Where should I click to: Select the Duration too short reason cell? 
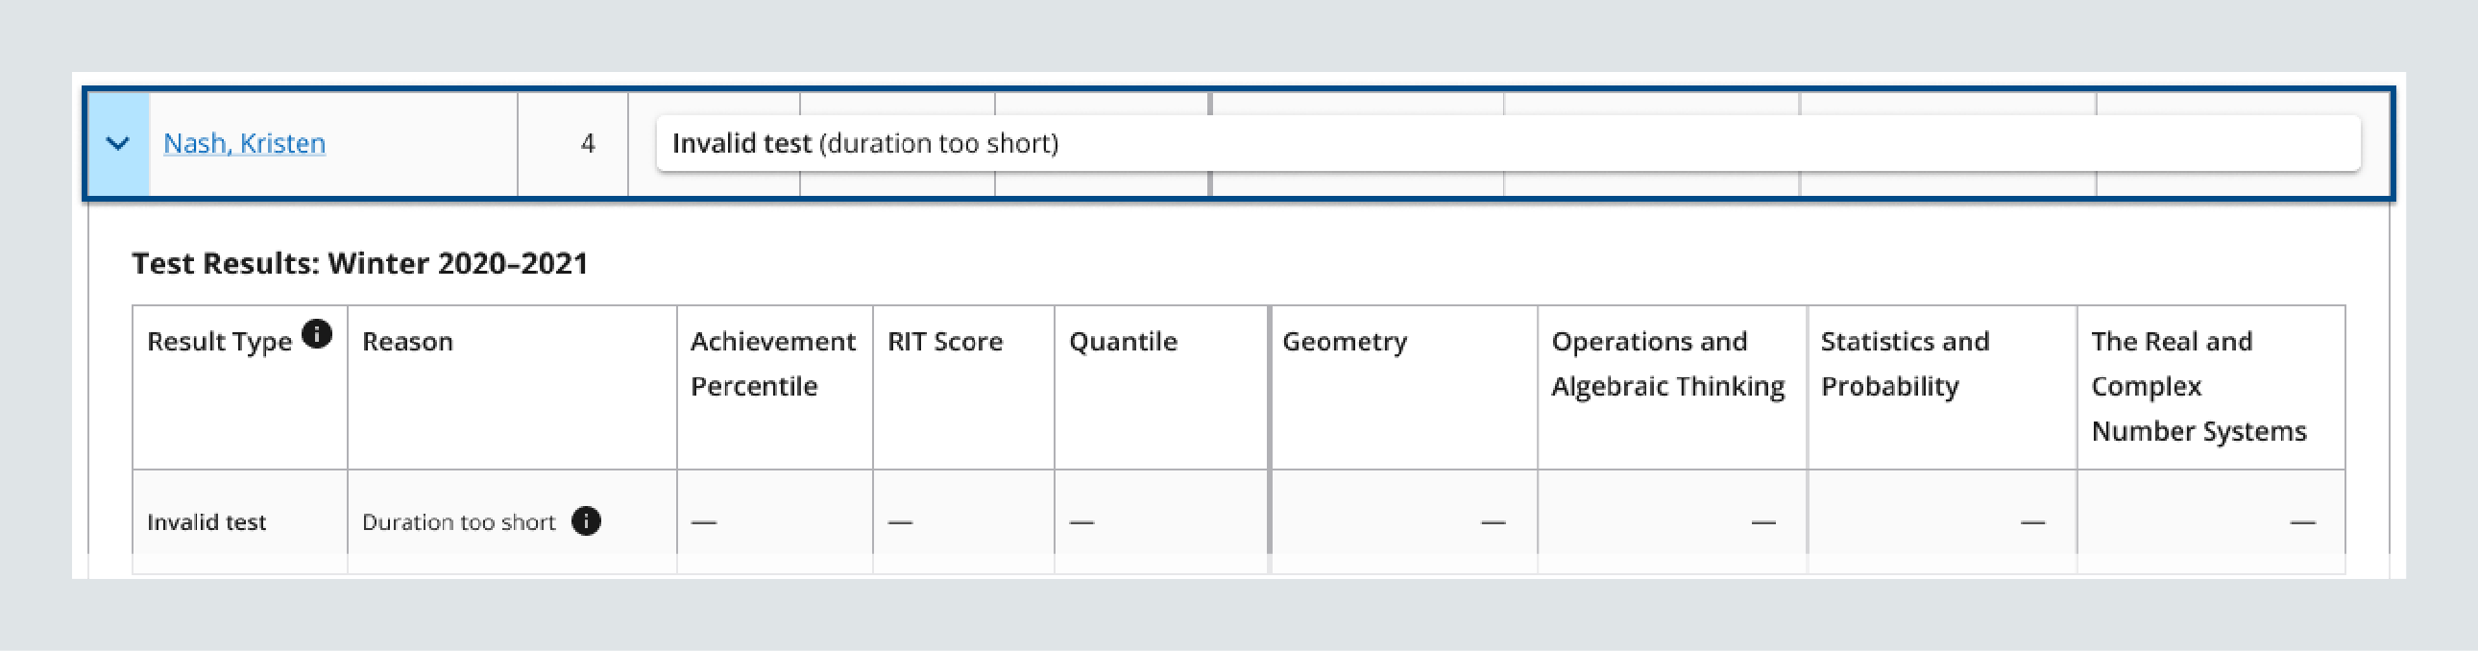coord(457,520)
